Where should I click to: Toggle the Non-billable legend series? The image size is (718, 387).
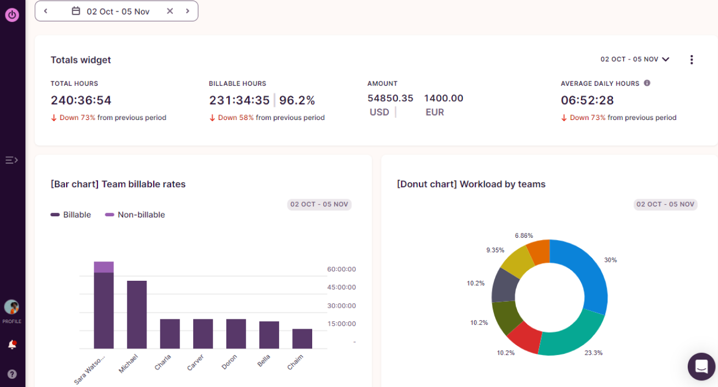(x=135, y=215)
